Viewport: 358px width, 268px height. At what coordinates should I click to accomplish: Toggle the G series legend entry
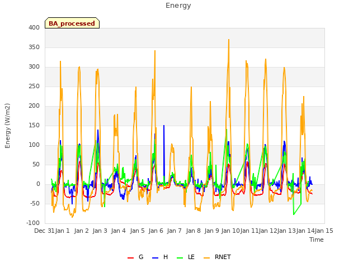(135, 257)
